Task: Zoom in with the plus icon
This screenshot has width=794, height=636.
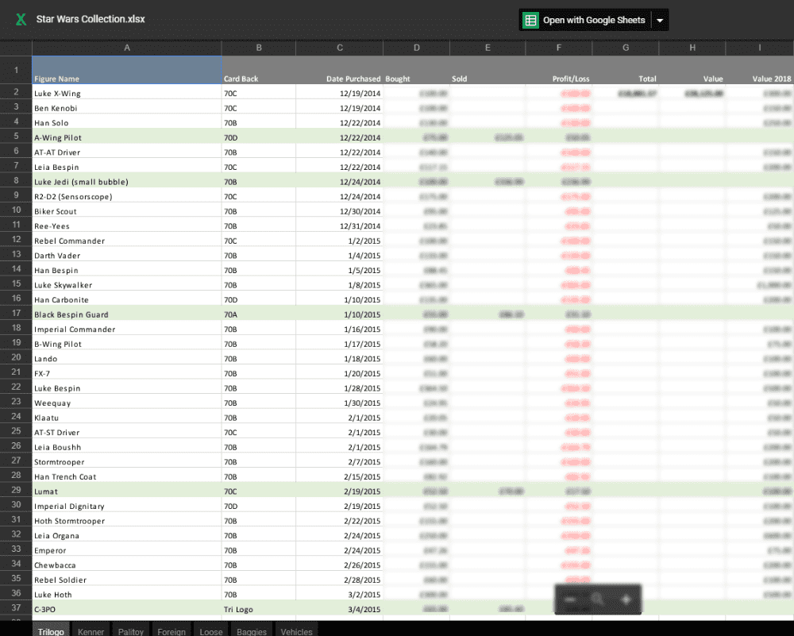Action: [x=626, y=599]
